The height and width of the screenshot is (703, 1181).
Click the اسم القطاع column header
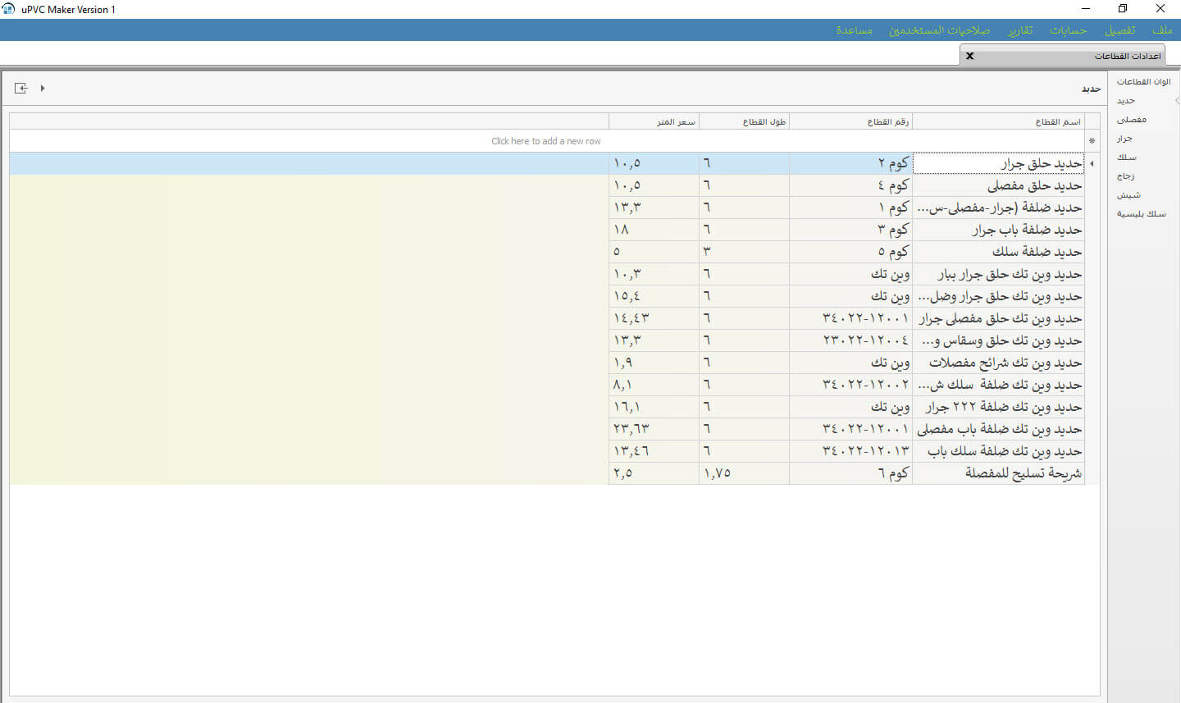point(997,121)
